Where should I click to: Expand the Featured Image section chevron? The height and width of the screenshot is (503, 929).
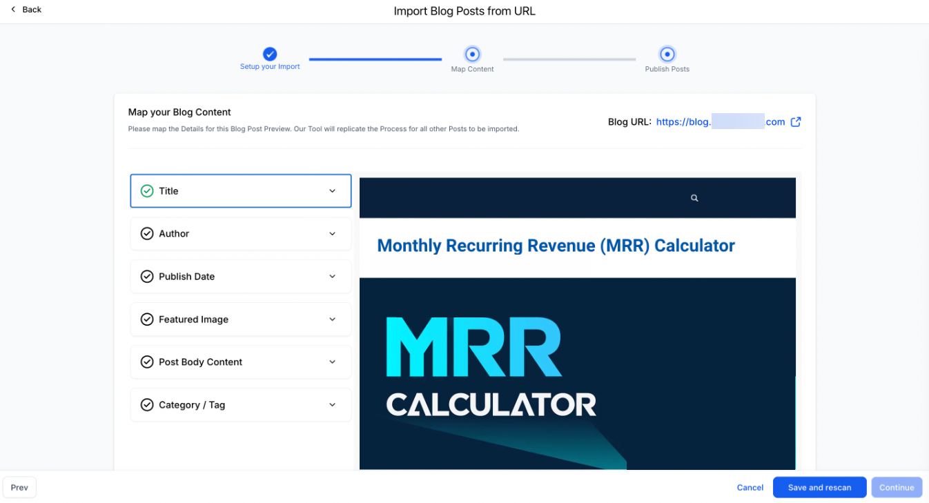tap(332, 319)
